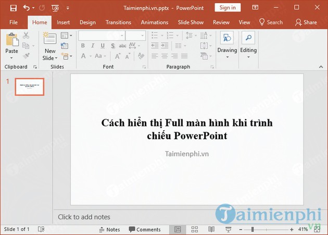Click the New Slide icon
The image size is (328, 235).
pos(50,38)
